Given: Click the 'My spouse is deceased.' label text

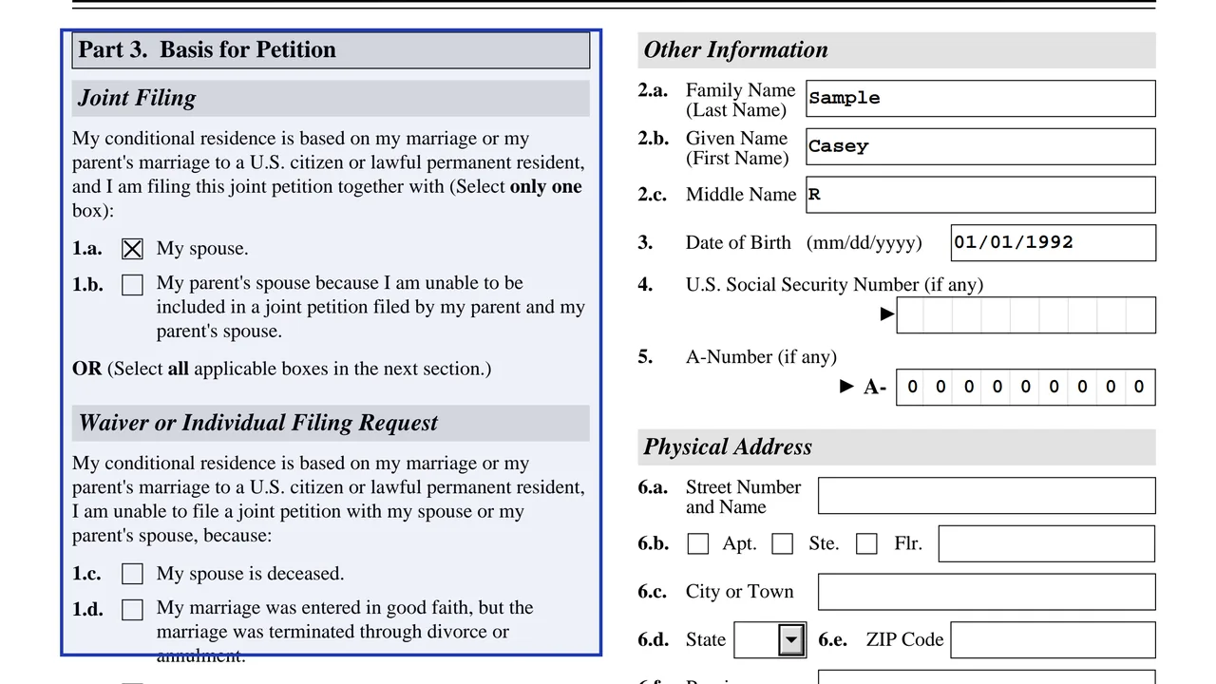Looking at the screenshot, I should click(251, 574).
